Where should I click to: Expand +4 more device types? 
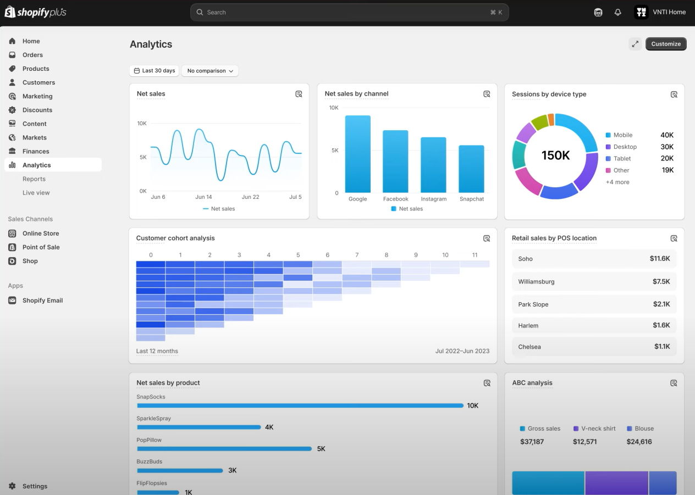tap(617, 182)
